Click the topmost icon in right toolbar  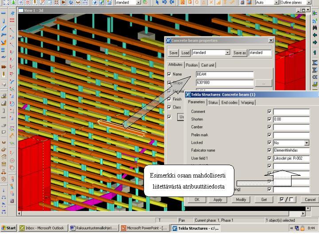tap(315, 13)
